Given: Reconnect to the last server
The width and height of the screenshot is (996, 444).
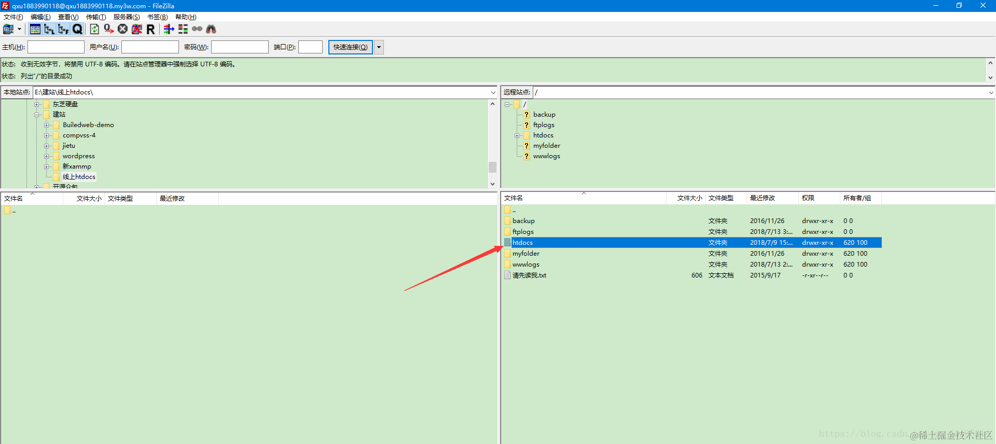Looking at the screenshot, I should click(x=150, y=29).
